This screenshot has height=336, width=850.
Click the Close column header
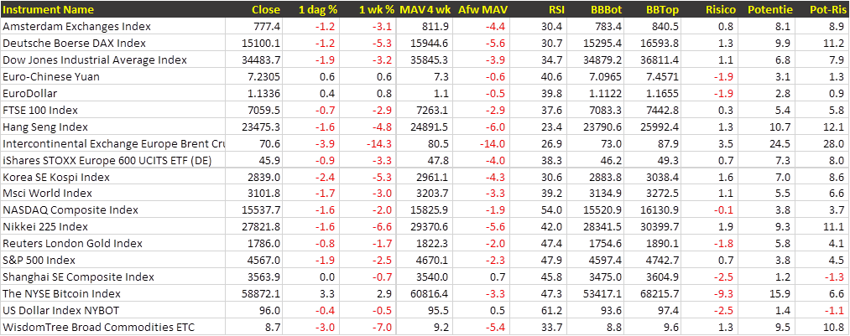tap(266, 9)
